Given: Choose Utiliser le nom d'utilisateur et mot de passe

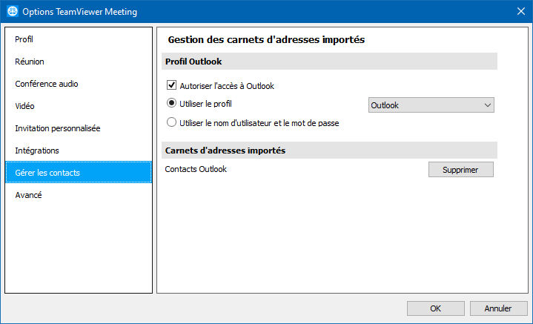Looking at the screenshot, I should click(172, 122).
